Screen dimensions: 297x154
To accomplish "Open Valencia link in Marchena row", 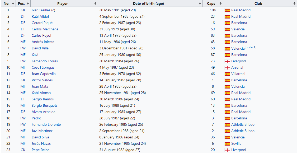I will [x=238, y=29].
